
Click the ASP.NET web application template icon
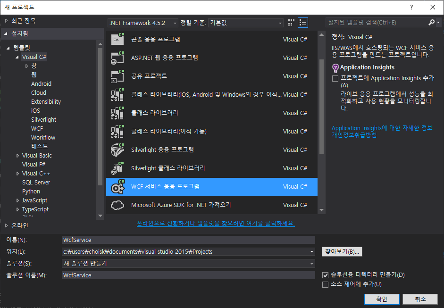[x=117, y=58]
